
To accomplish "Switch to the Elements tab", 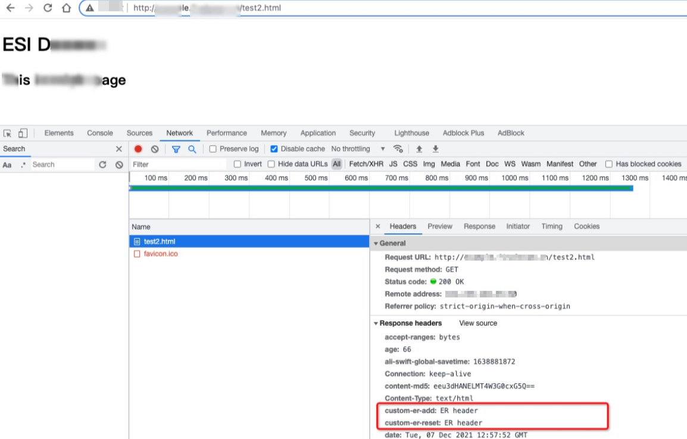I will click(x=59, y=133).
